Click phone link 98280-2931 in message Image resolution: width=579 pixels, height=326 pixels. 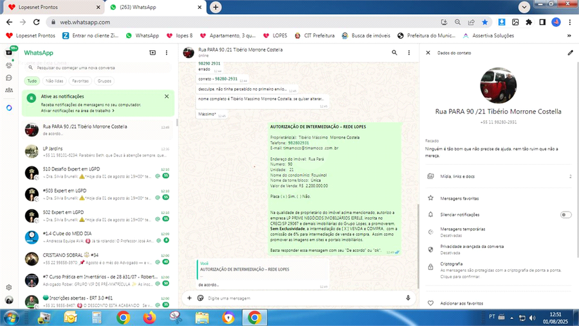point(226,79)
